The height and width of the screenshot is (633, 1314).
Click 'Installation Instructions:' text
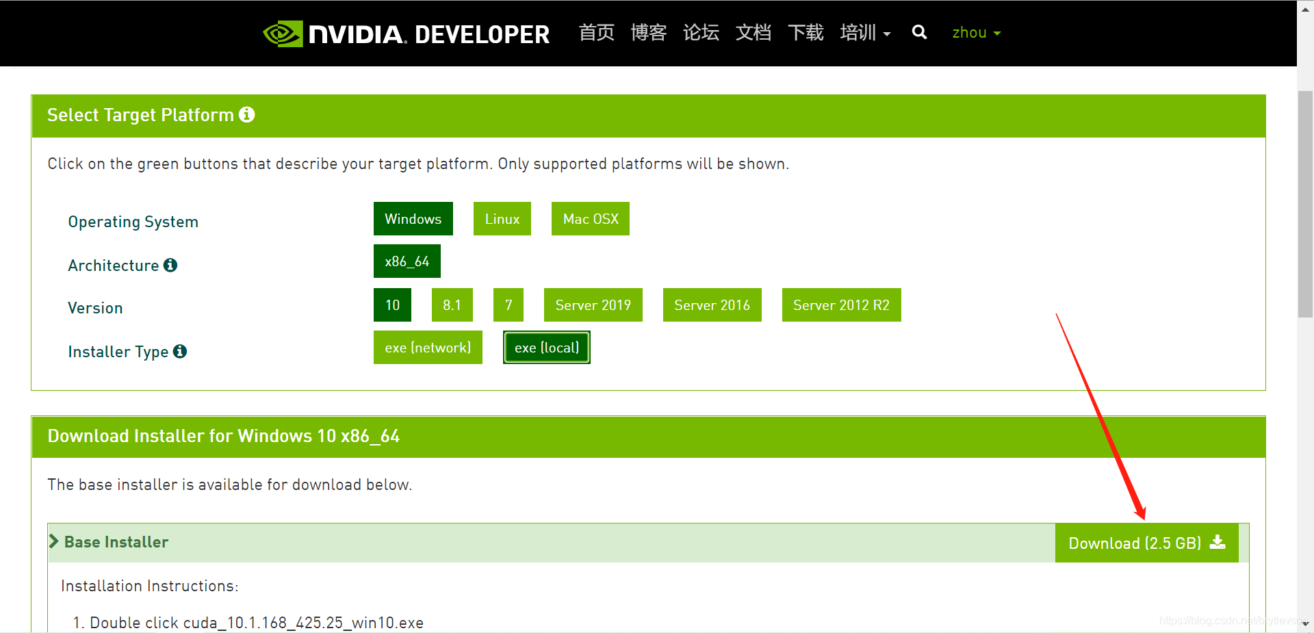[150, 586]
